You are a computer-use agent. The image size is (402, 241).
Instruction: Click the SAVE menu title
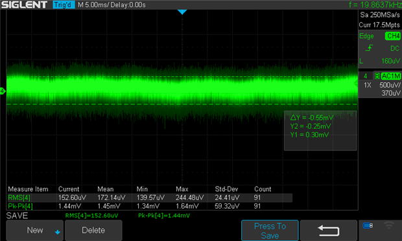pyautogui.click(x=17, y=216)
